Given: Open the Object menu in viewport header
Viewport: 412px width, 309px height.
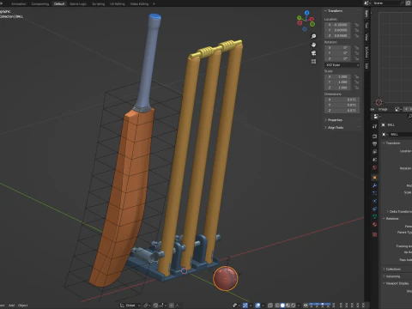Looking at the screenshot, I should [x=23, y=306].
